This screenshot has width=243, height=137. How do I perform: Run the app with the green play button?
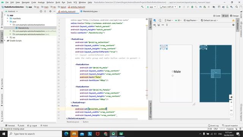[180, 7]
